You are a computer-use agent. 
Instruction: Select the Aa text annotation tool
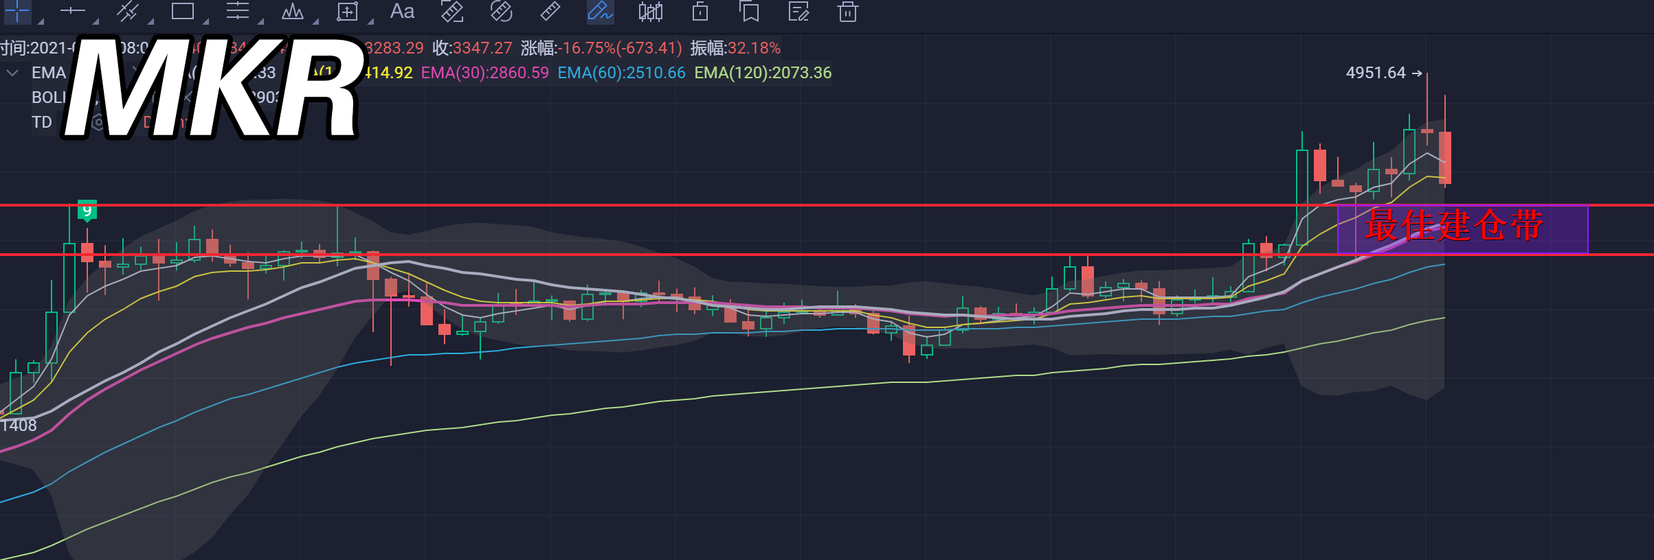[402, 12]
